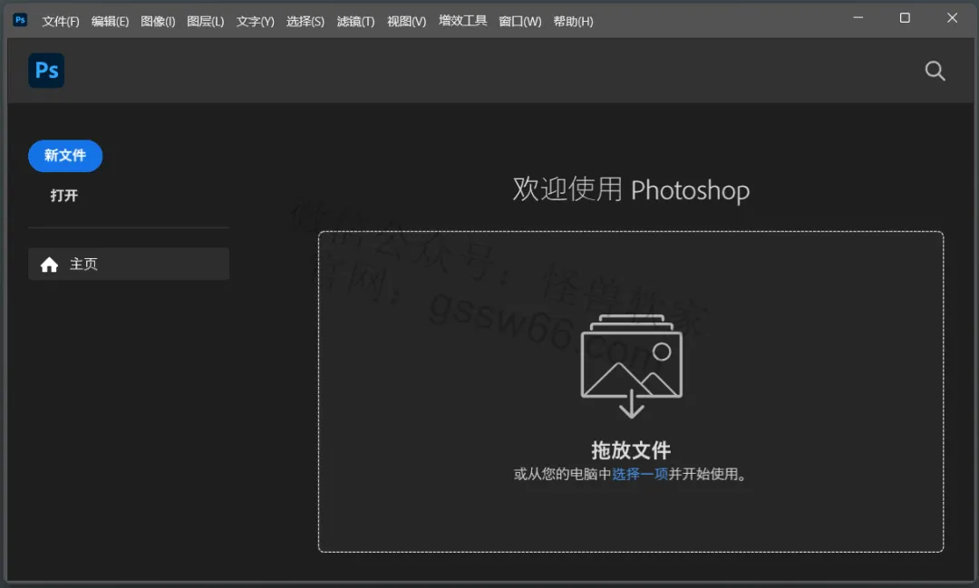The image size is (979, 588).
Task: Click the drag-and-drop image stack icon
Action: point(631,366)
